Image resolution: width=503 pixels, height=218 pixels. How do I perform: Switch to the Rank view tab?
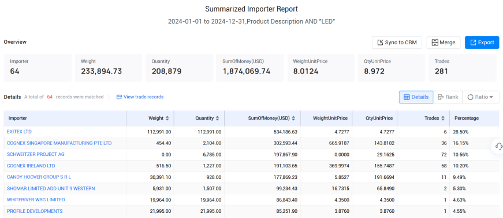pyautogui.click(x=448, y=97)
